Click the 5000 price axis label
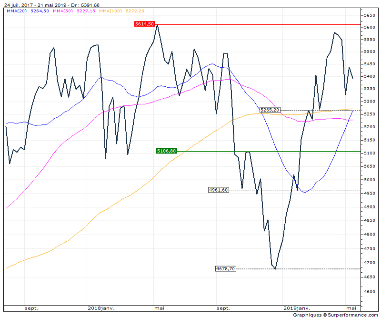This screenshot has width=381, height=318. click(370, 180)
